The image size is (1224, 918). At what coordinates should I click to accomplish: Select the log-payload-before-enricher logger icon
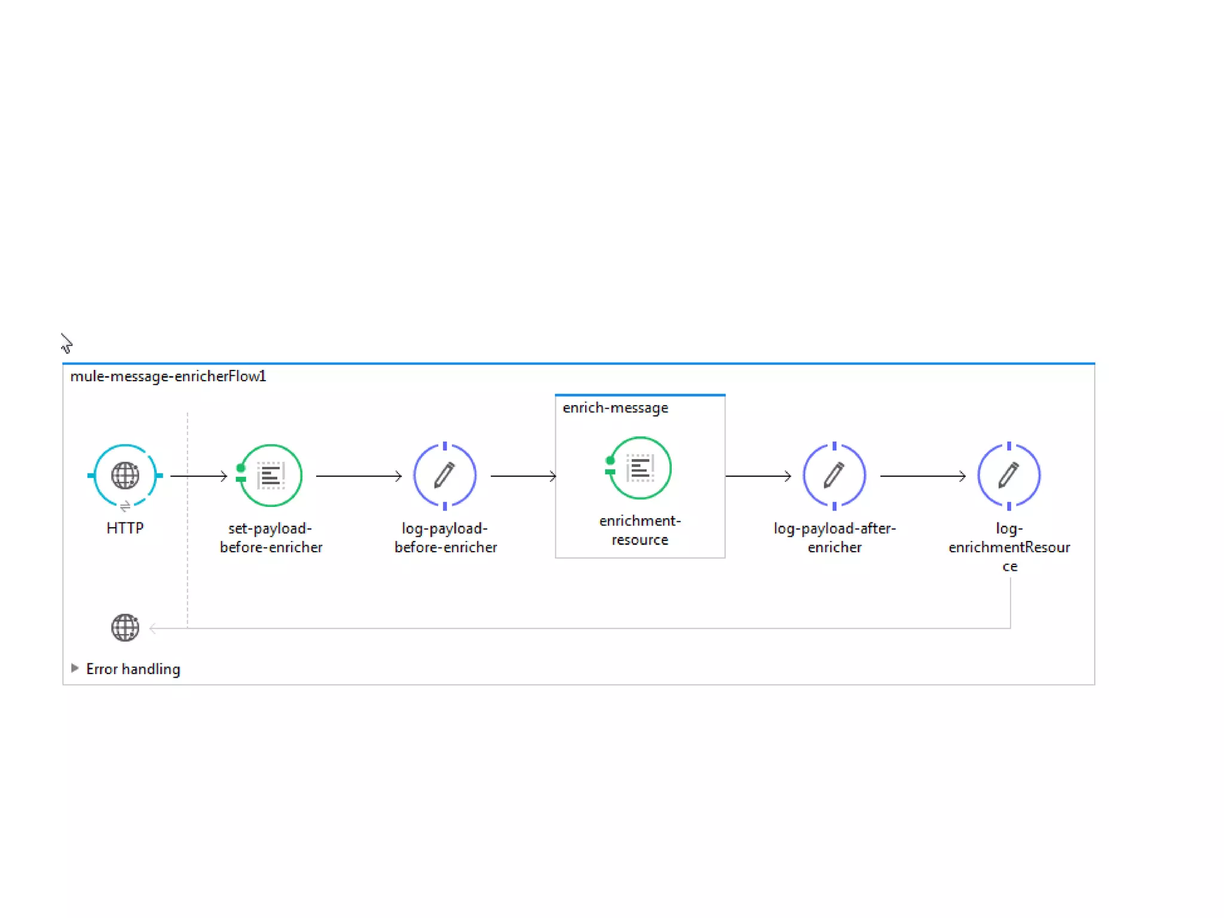click(445, 476)
